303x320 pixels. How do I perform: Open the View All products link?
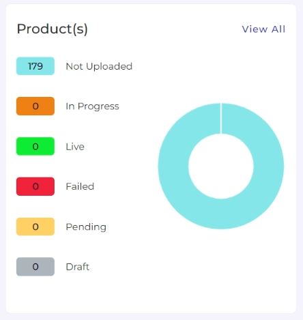click(263, 29)
